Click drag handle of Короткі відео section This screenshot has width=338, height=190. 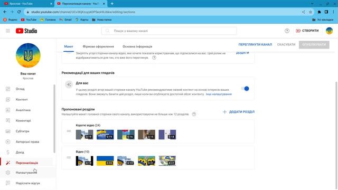[69, 131]
